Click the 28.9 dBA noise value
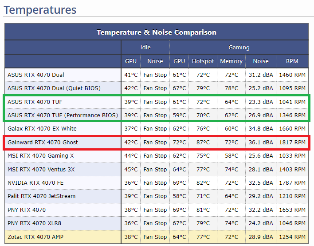This screenshot has width=314, height=246. (261, 237)
